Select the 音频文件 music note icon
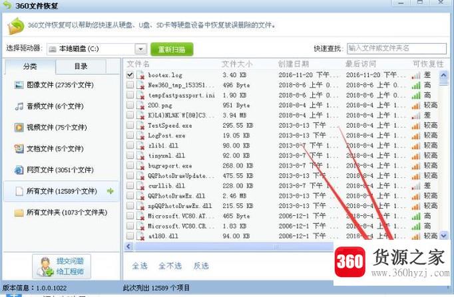The width and height of the screenshot is (454, 297). pos(19,106)
